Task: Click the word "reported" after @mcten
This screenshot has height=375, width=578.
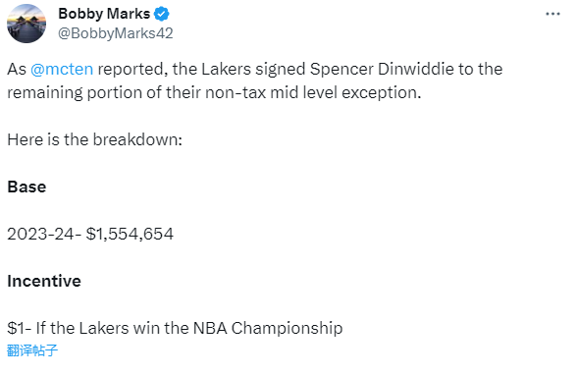Action: coord(131,70)
